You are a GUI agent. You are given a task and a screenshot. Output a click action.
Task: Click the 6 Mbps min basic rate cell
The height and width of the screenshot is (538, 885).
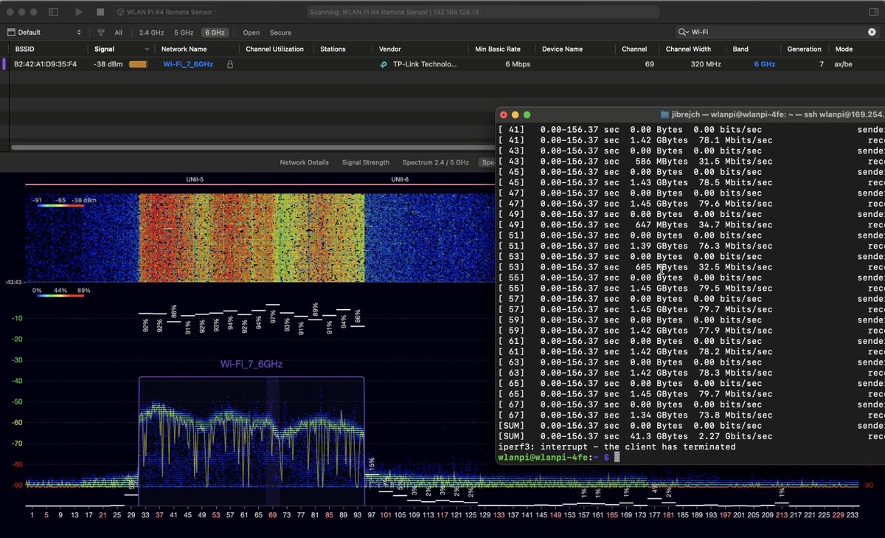click(518, 64)
